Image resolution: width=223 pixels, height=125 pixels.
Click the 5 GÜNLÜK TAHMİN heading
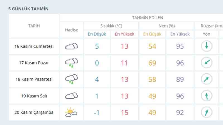pos(28,9)
